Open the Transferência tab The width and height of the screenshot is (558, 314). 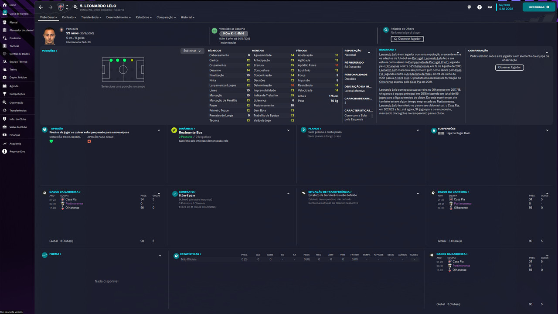tap(91, 17)
